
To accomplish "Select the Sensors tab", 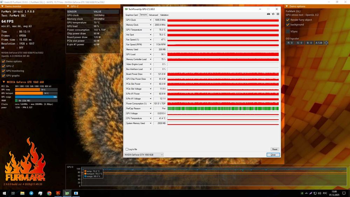I will pyautogui.click(x=143, y=15).
